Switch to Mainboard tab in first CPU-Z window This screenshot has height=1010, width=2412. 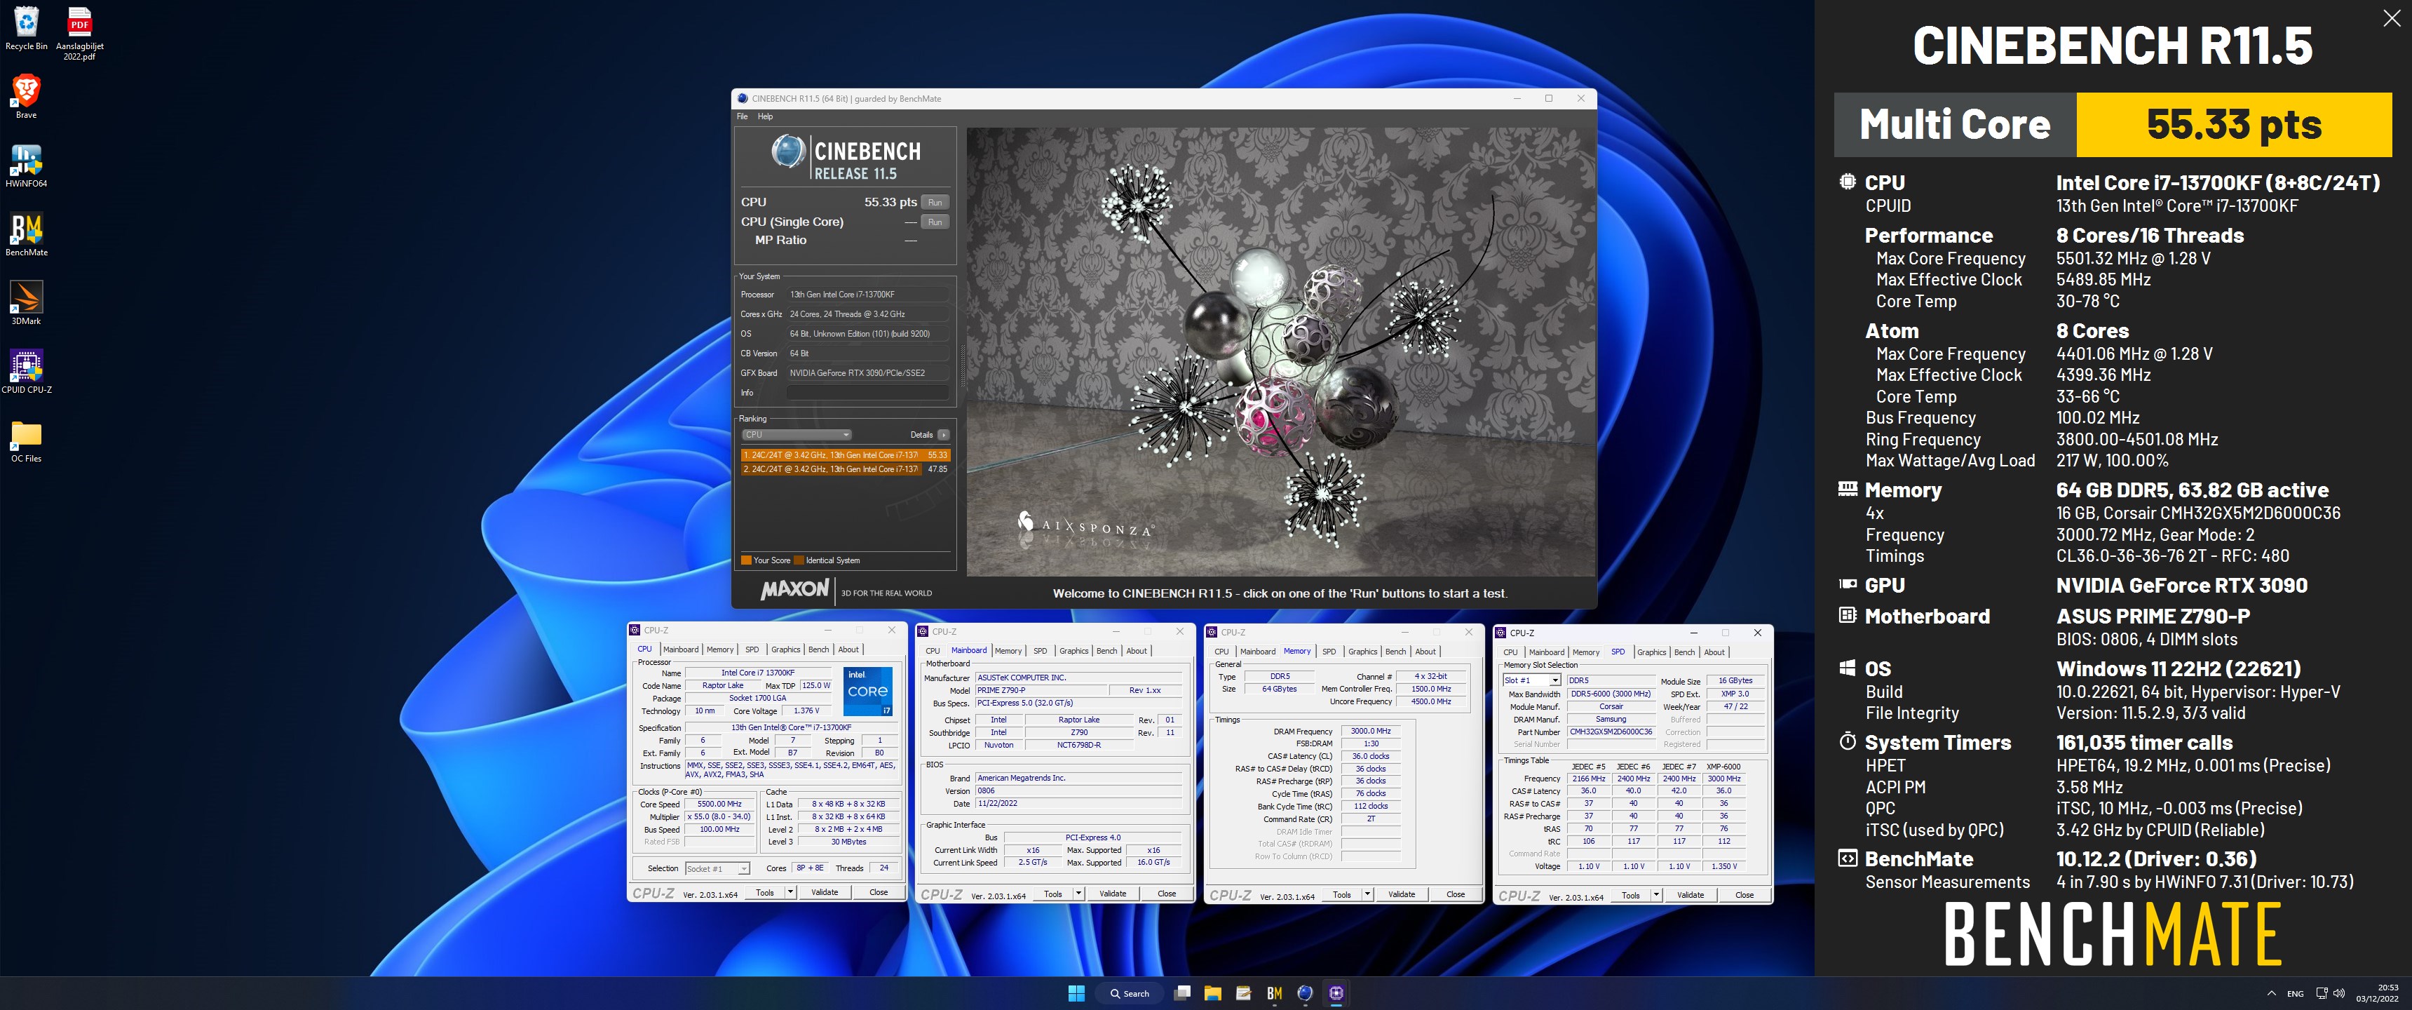point(681,649)
